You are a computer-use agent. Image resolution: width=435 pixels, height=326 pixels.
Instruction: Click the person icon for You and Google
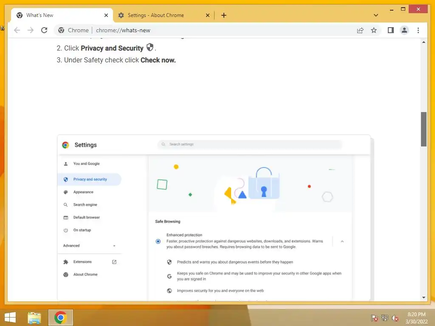click(66, 164)
